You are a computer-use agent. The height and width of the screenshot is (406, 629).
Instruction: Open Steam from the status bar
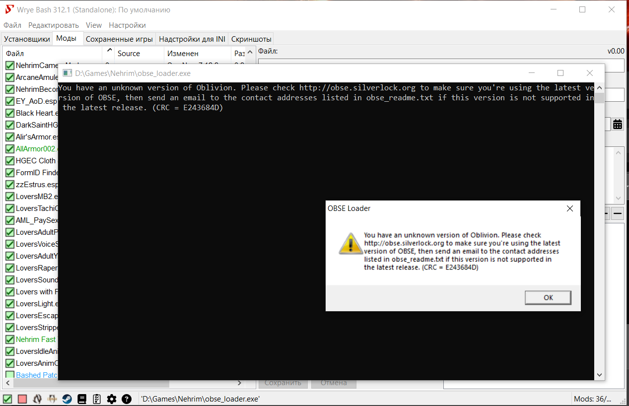point(67,399)
